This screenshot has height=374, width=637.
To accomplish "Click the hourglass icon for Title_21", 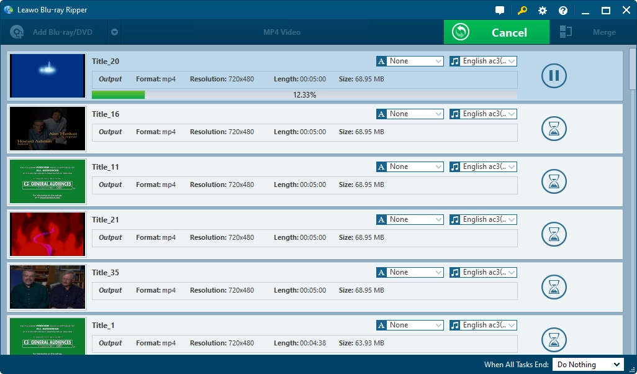I will pyautogui.click(x=554, y=234).
